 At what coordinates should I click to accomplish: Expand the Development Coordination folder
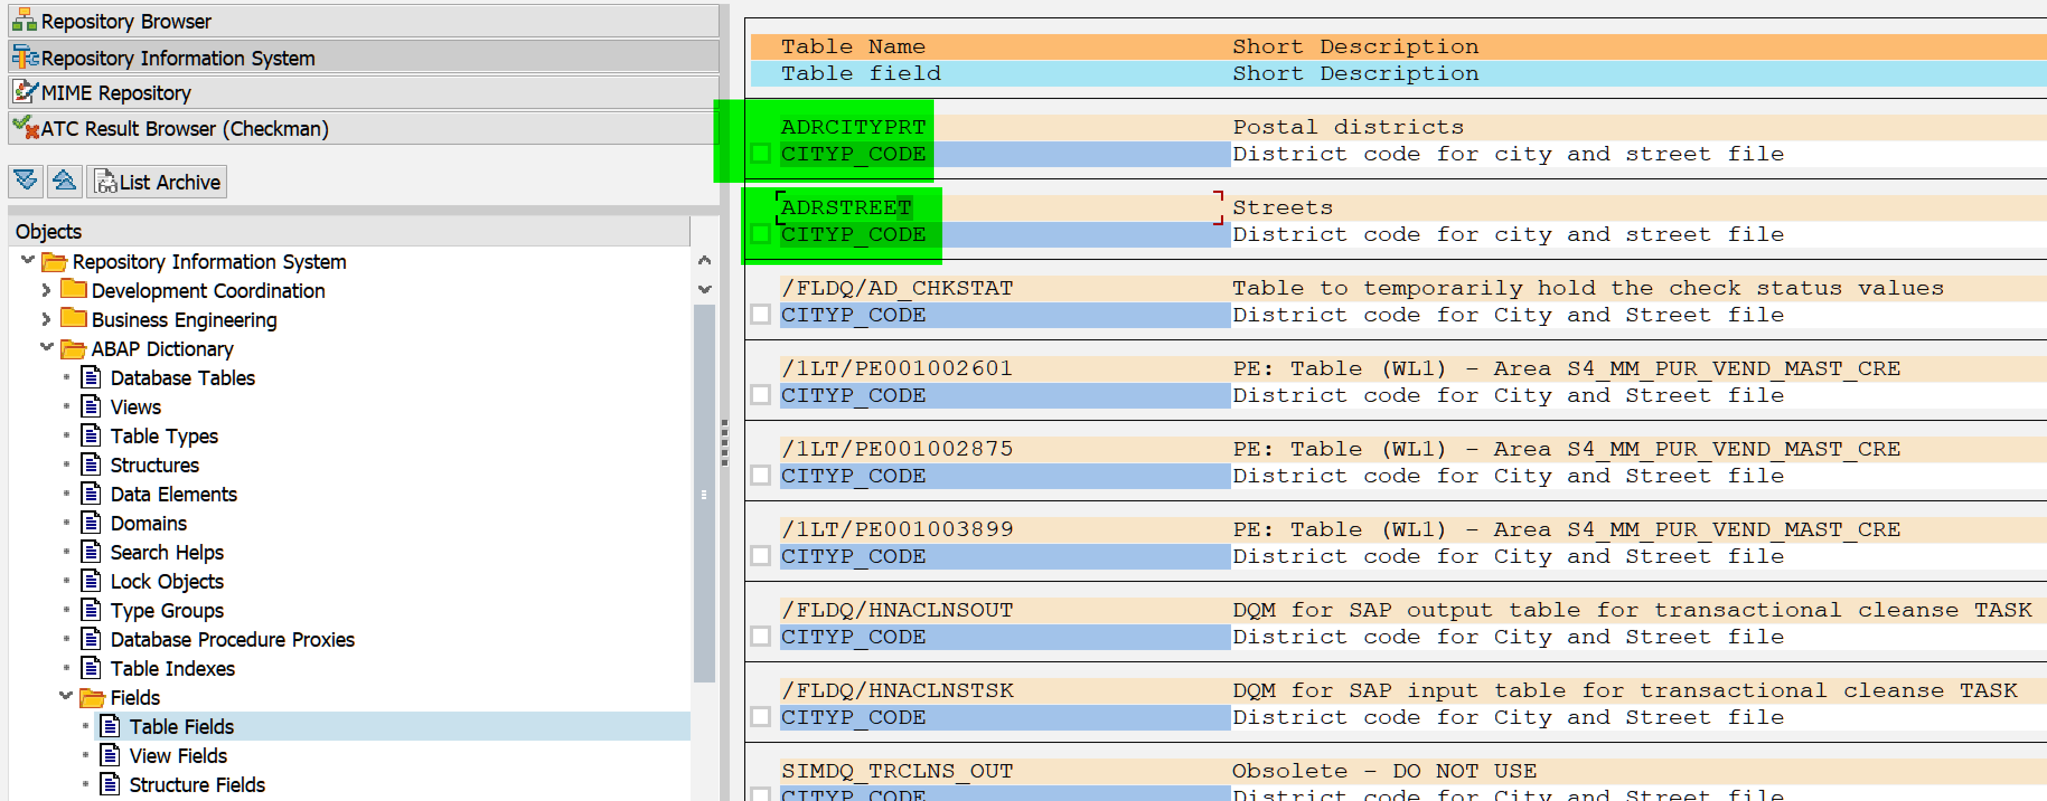coord(46,291)
